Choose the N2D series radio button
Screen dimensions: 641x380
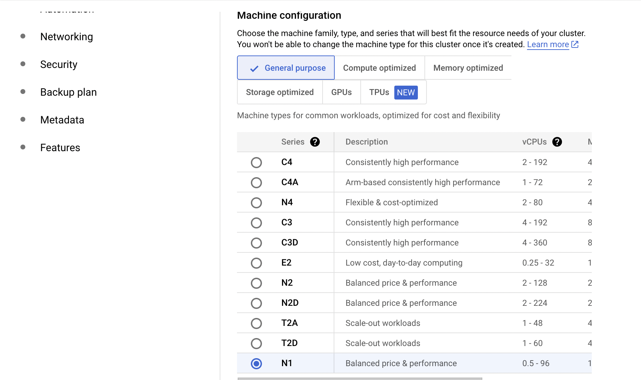pyautogui.click(x=256, y=303)
